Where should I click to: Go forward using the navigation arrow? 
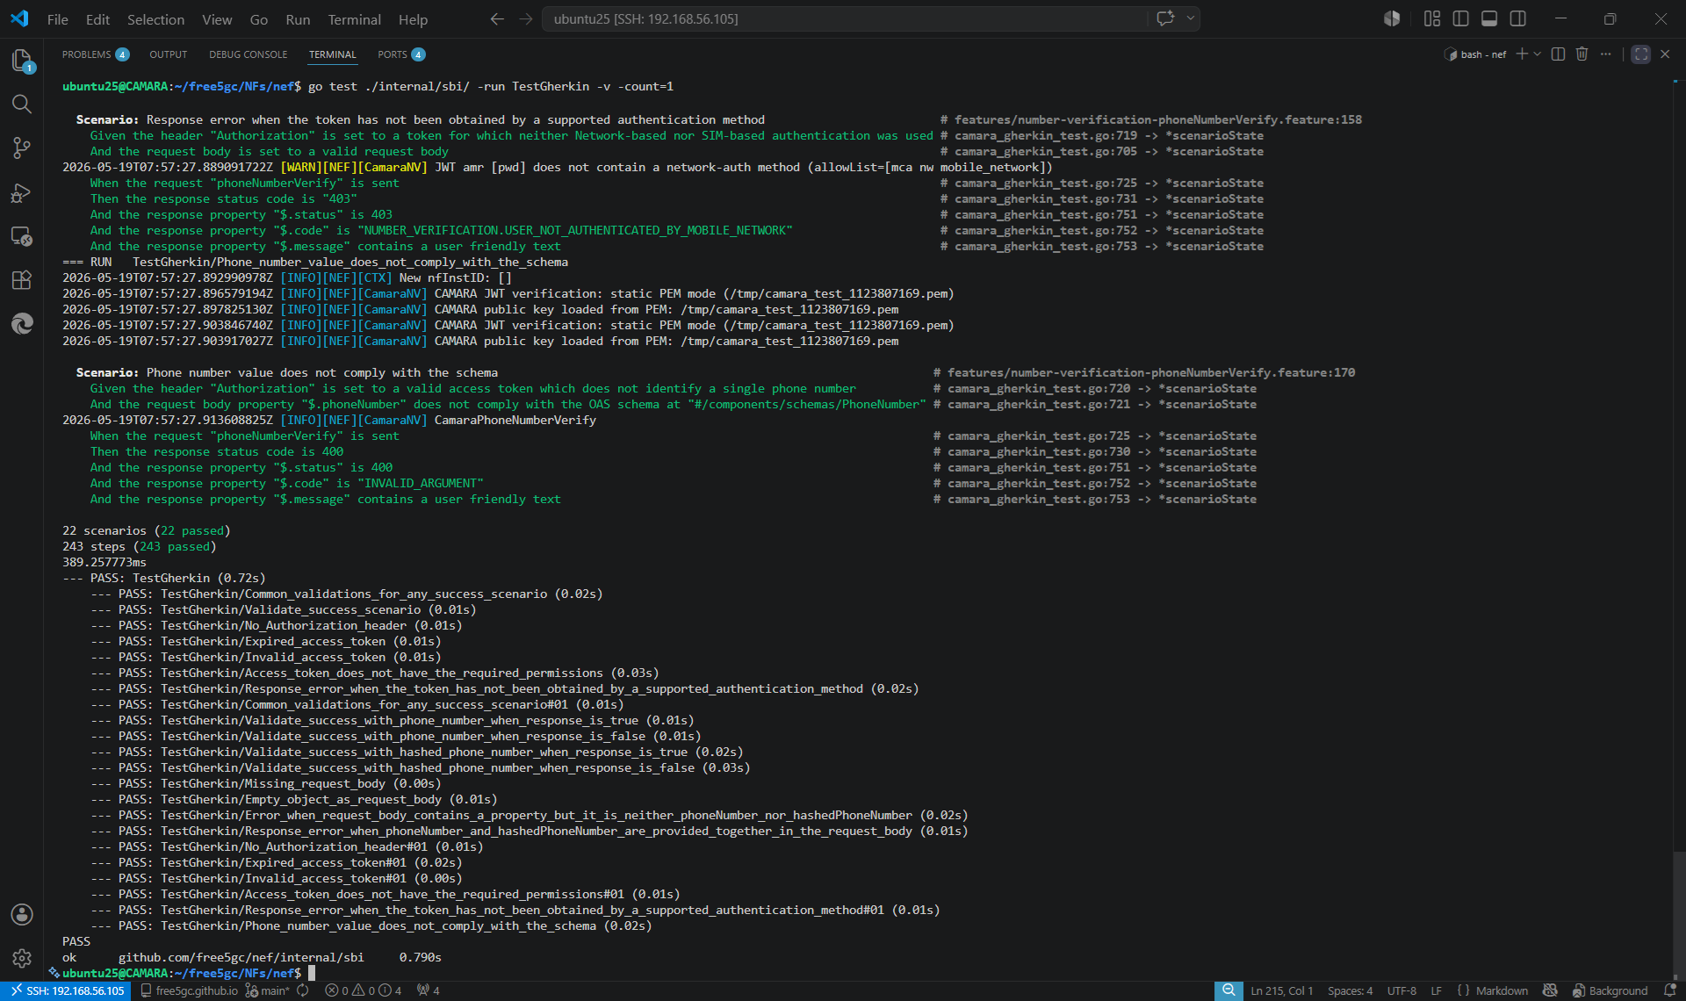(x=525, y=18)
